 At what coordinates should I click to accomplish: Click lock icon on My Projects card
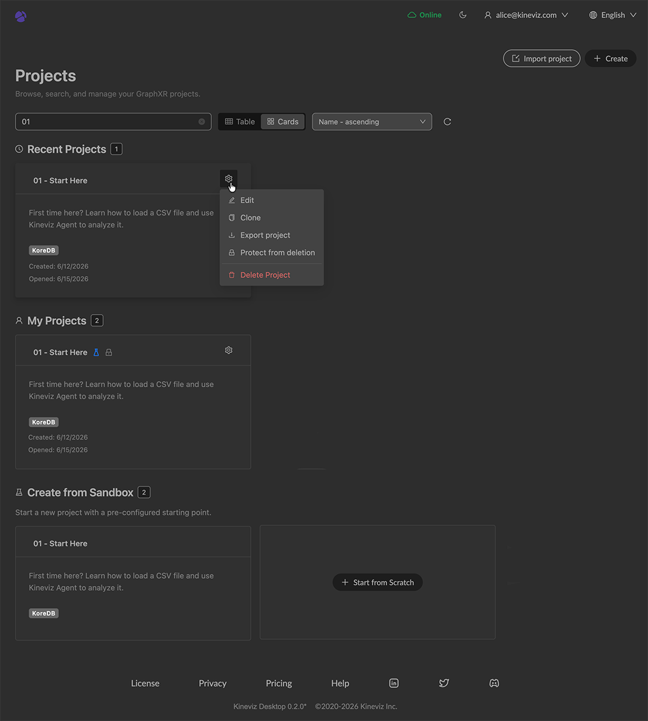(x=109, y=352)
